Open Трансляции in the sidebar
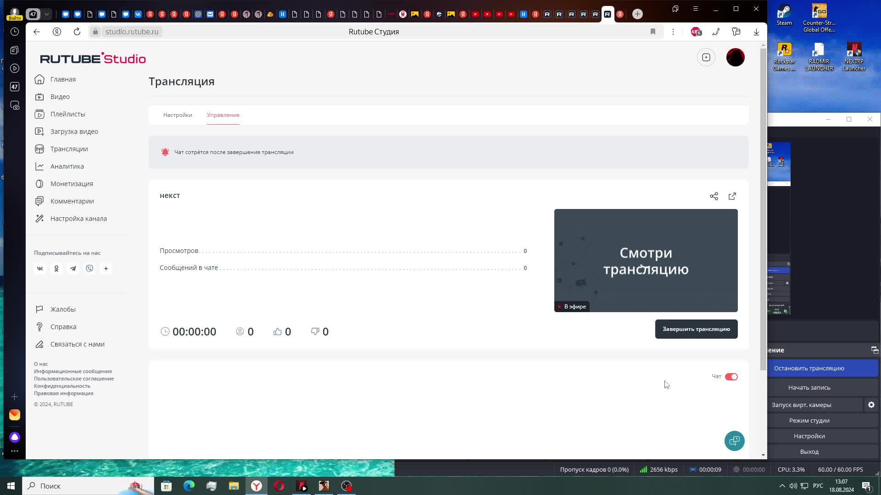The width and height of the screenshot is (881, 495). (x=69, y=149)
